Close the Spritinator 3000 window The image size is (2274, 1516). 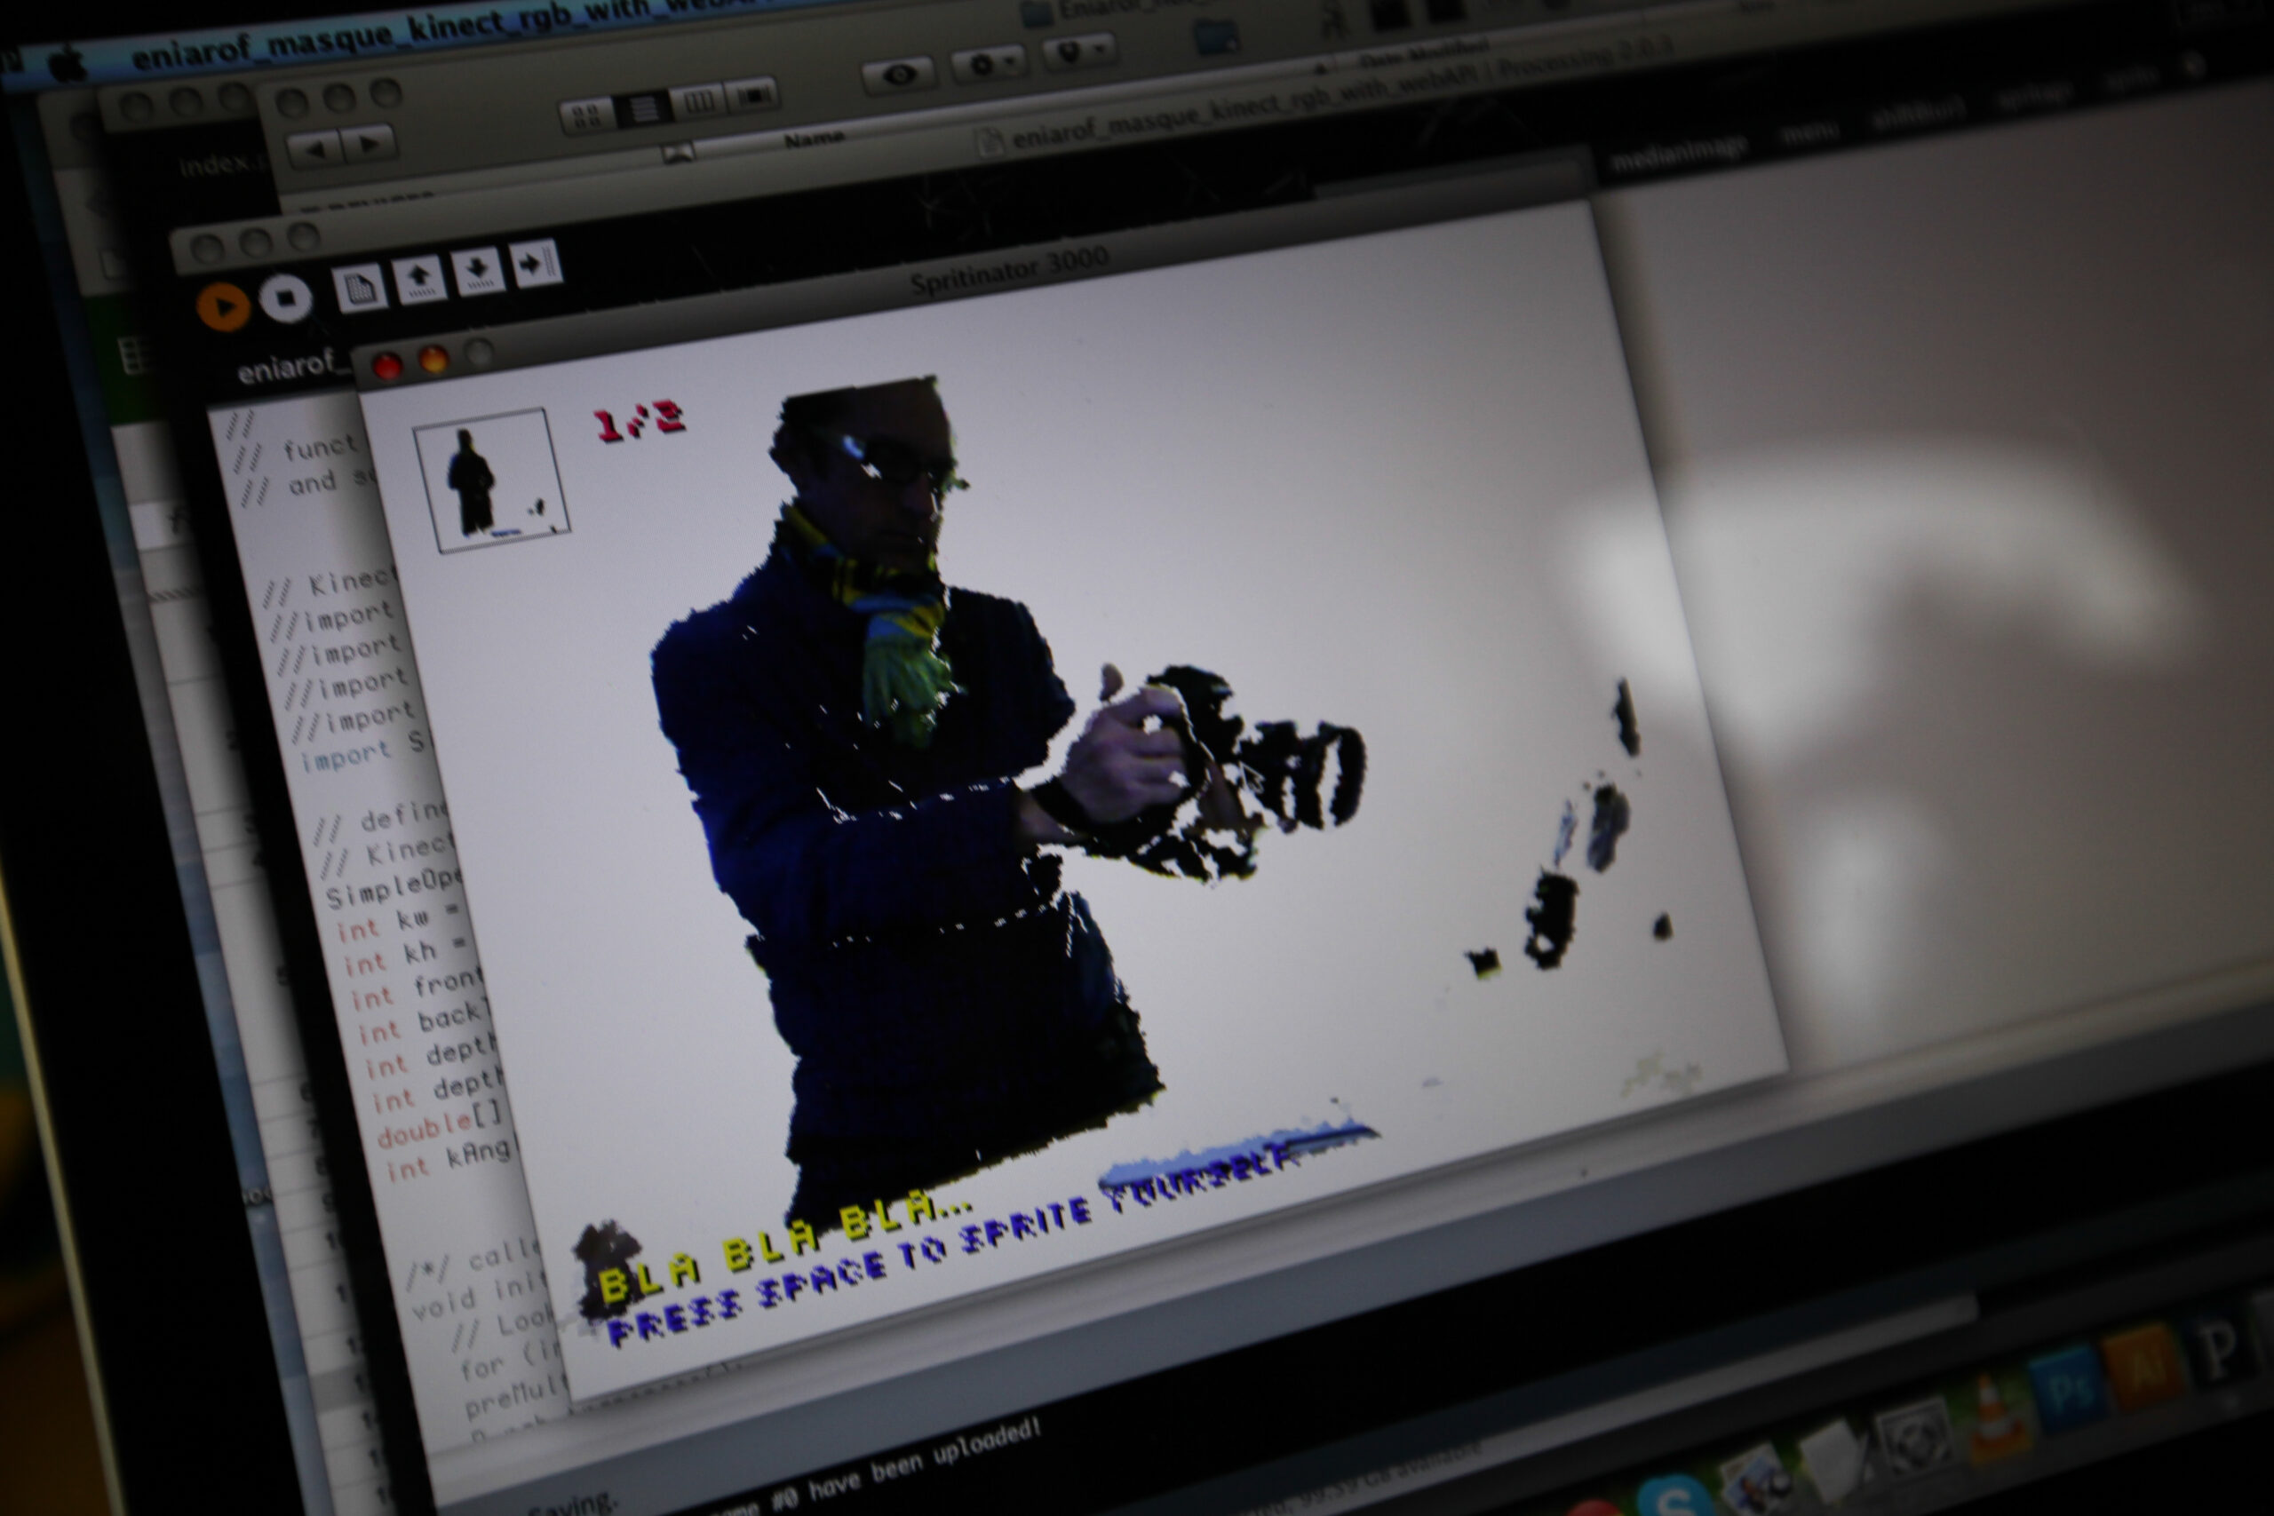(x=387, y=367)
